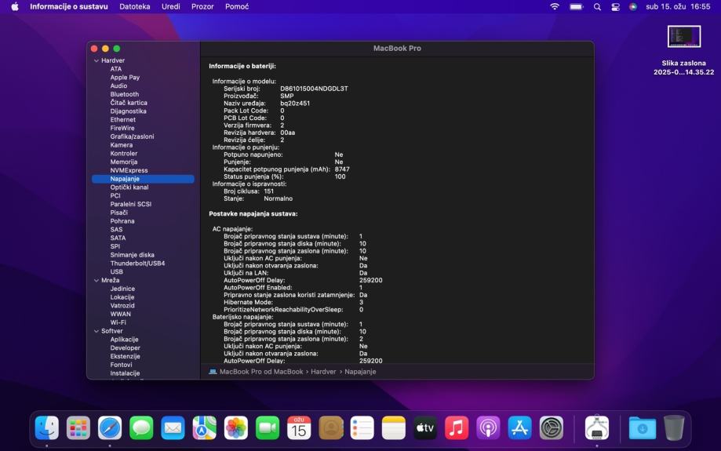Open Calendar showing 15 in Dock
Screen dimensions: 721x451
pyautogui.click(x=299, y=428)
